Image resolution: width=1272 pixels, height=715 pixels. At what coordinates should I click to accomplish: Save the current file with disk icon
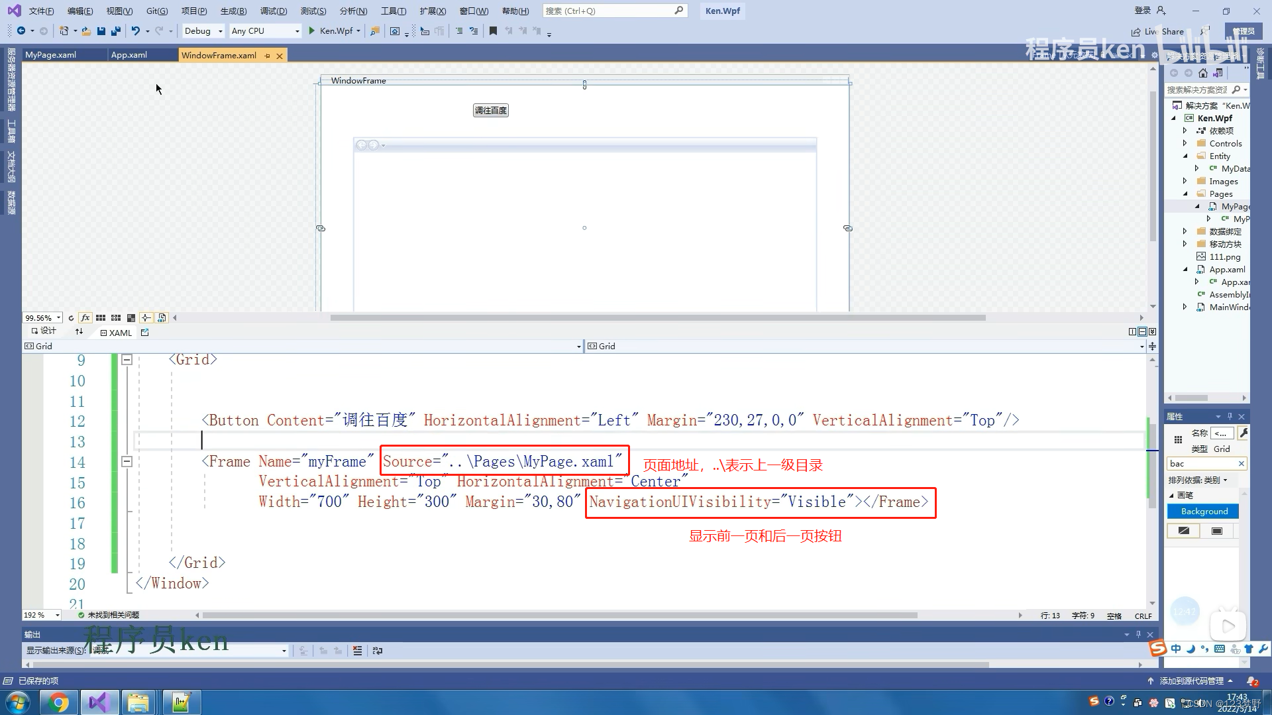coord(101,31)
